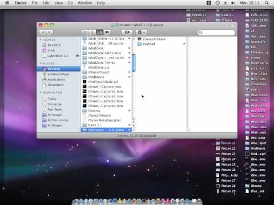Click the first column's vertical scrollbar thumb
Screen dimensions: 274x205
pyautogui.click(x=134, y=63)
